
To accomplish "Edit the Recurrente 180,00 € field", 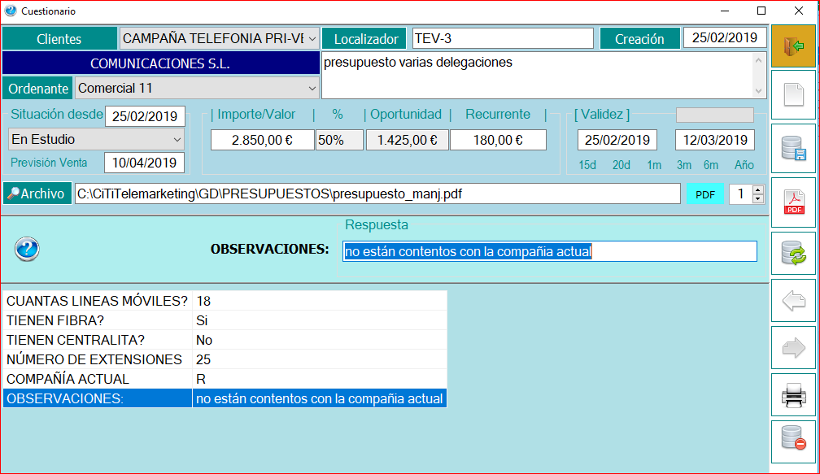I will 498,140.
